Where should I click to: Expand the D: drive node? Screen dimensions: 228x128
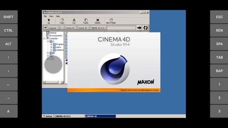tap(48, 53)
